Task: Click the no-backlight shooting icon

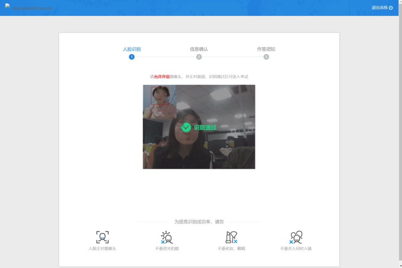Action: (x=167, y=237)
